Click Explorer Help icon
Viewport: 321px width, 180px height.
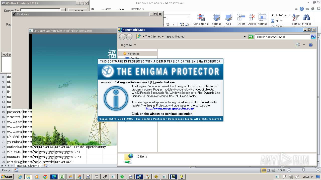[311, 45]
